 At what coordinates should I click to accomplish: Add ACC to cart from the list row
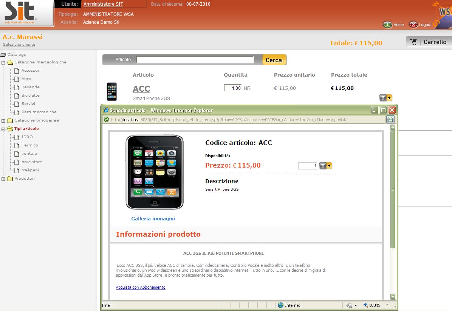coord(386,98)
